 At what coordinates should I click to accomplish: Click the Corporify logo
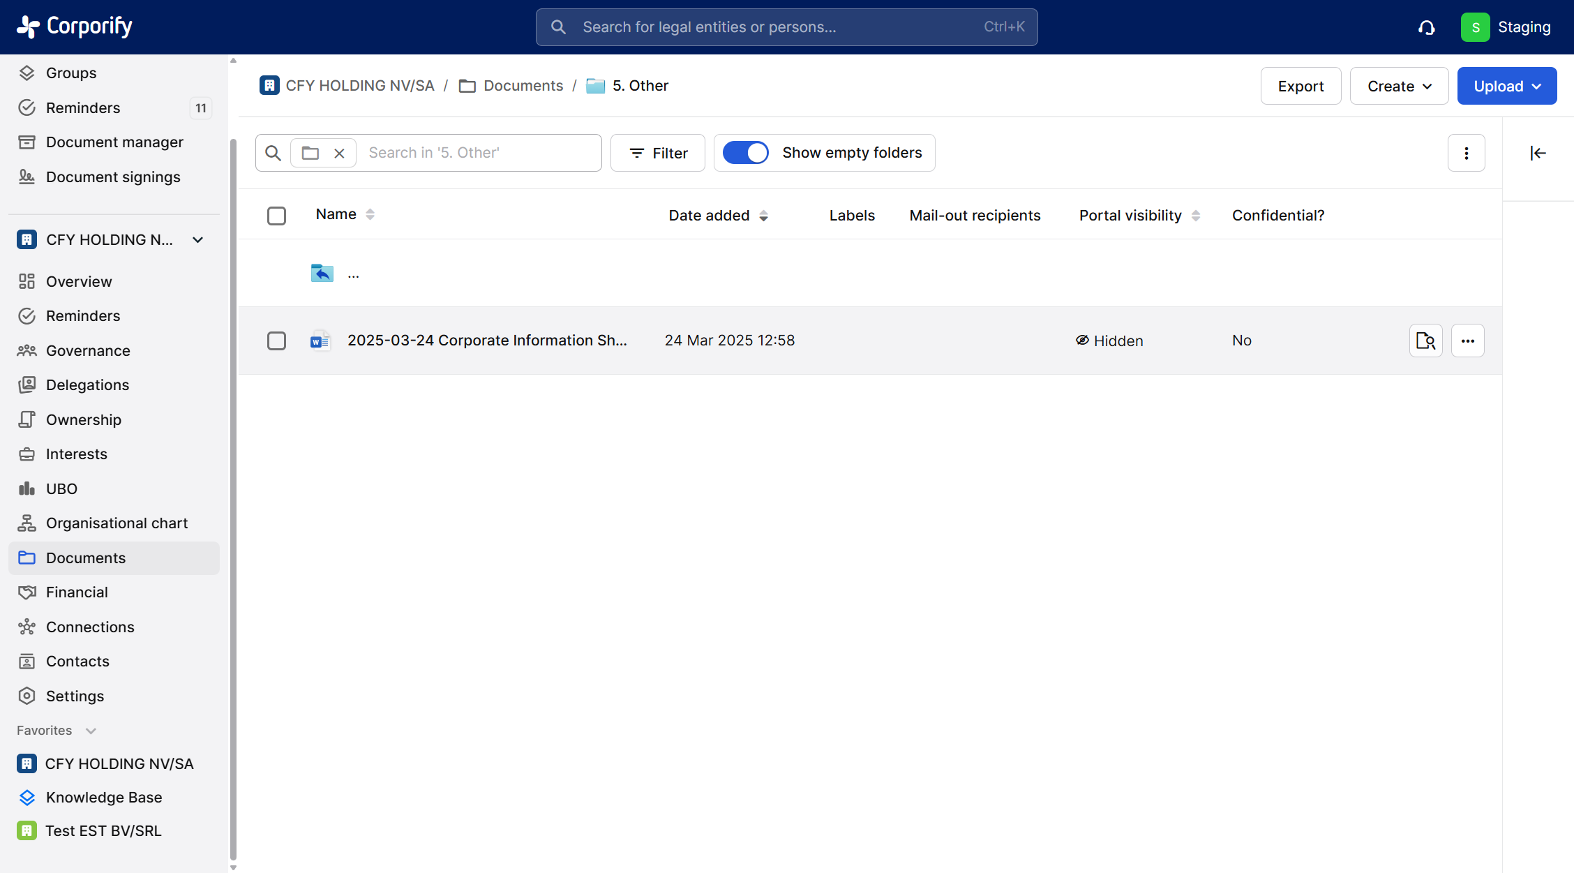coord(75,27)
